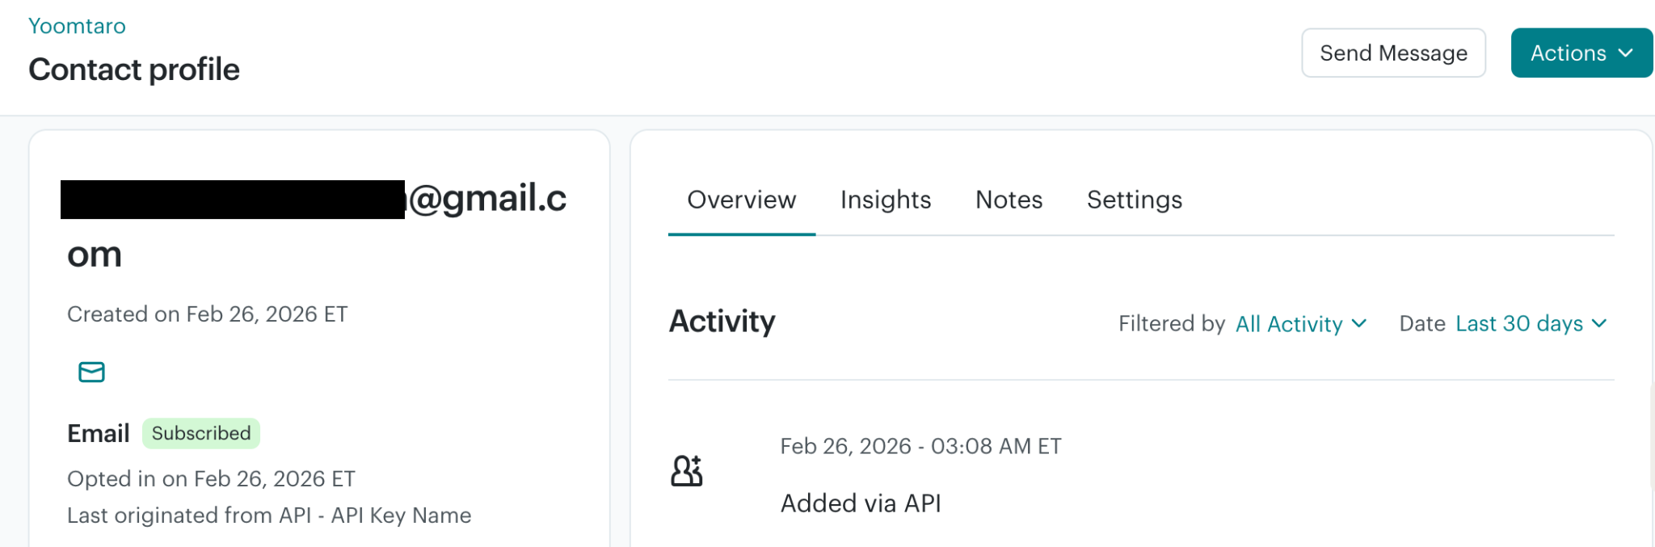This screenshot has width=1655, height=547.
Task: Click the Contact profile page title
Action: coord(134,69)
